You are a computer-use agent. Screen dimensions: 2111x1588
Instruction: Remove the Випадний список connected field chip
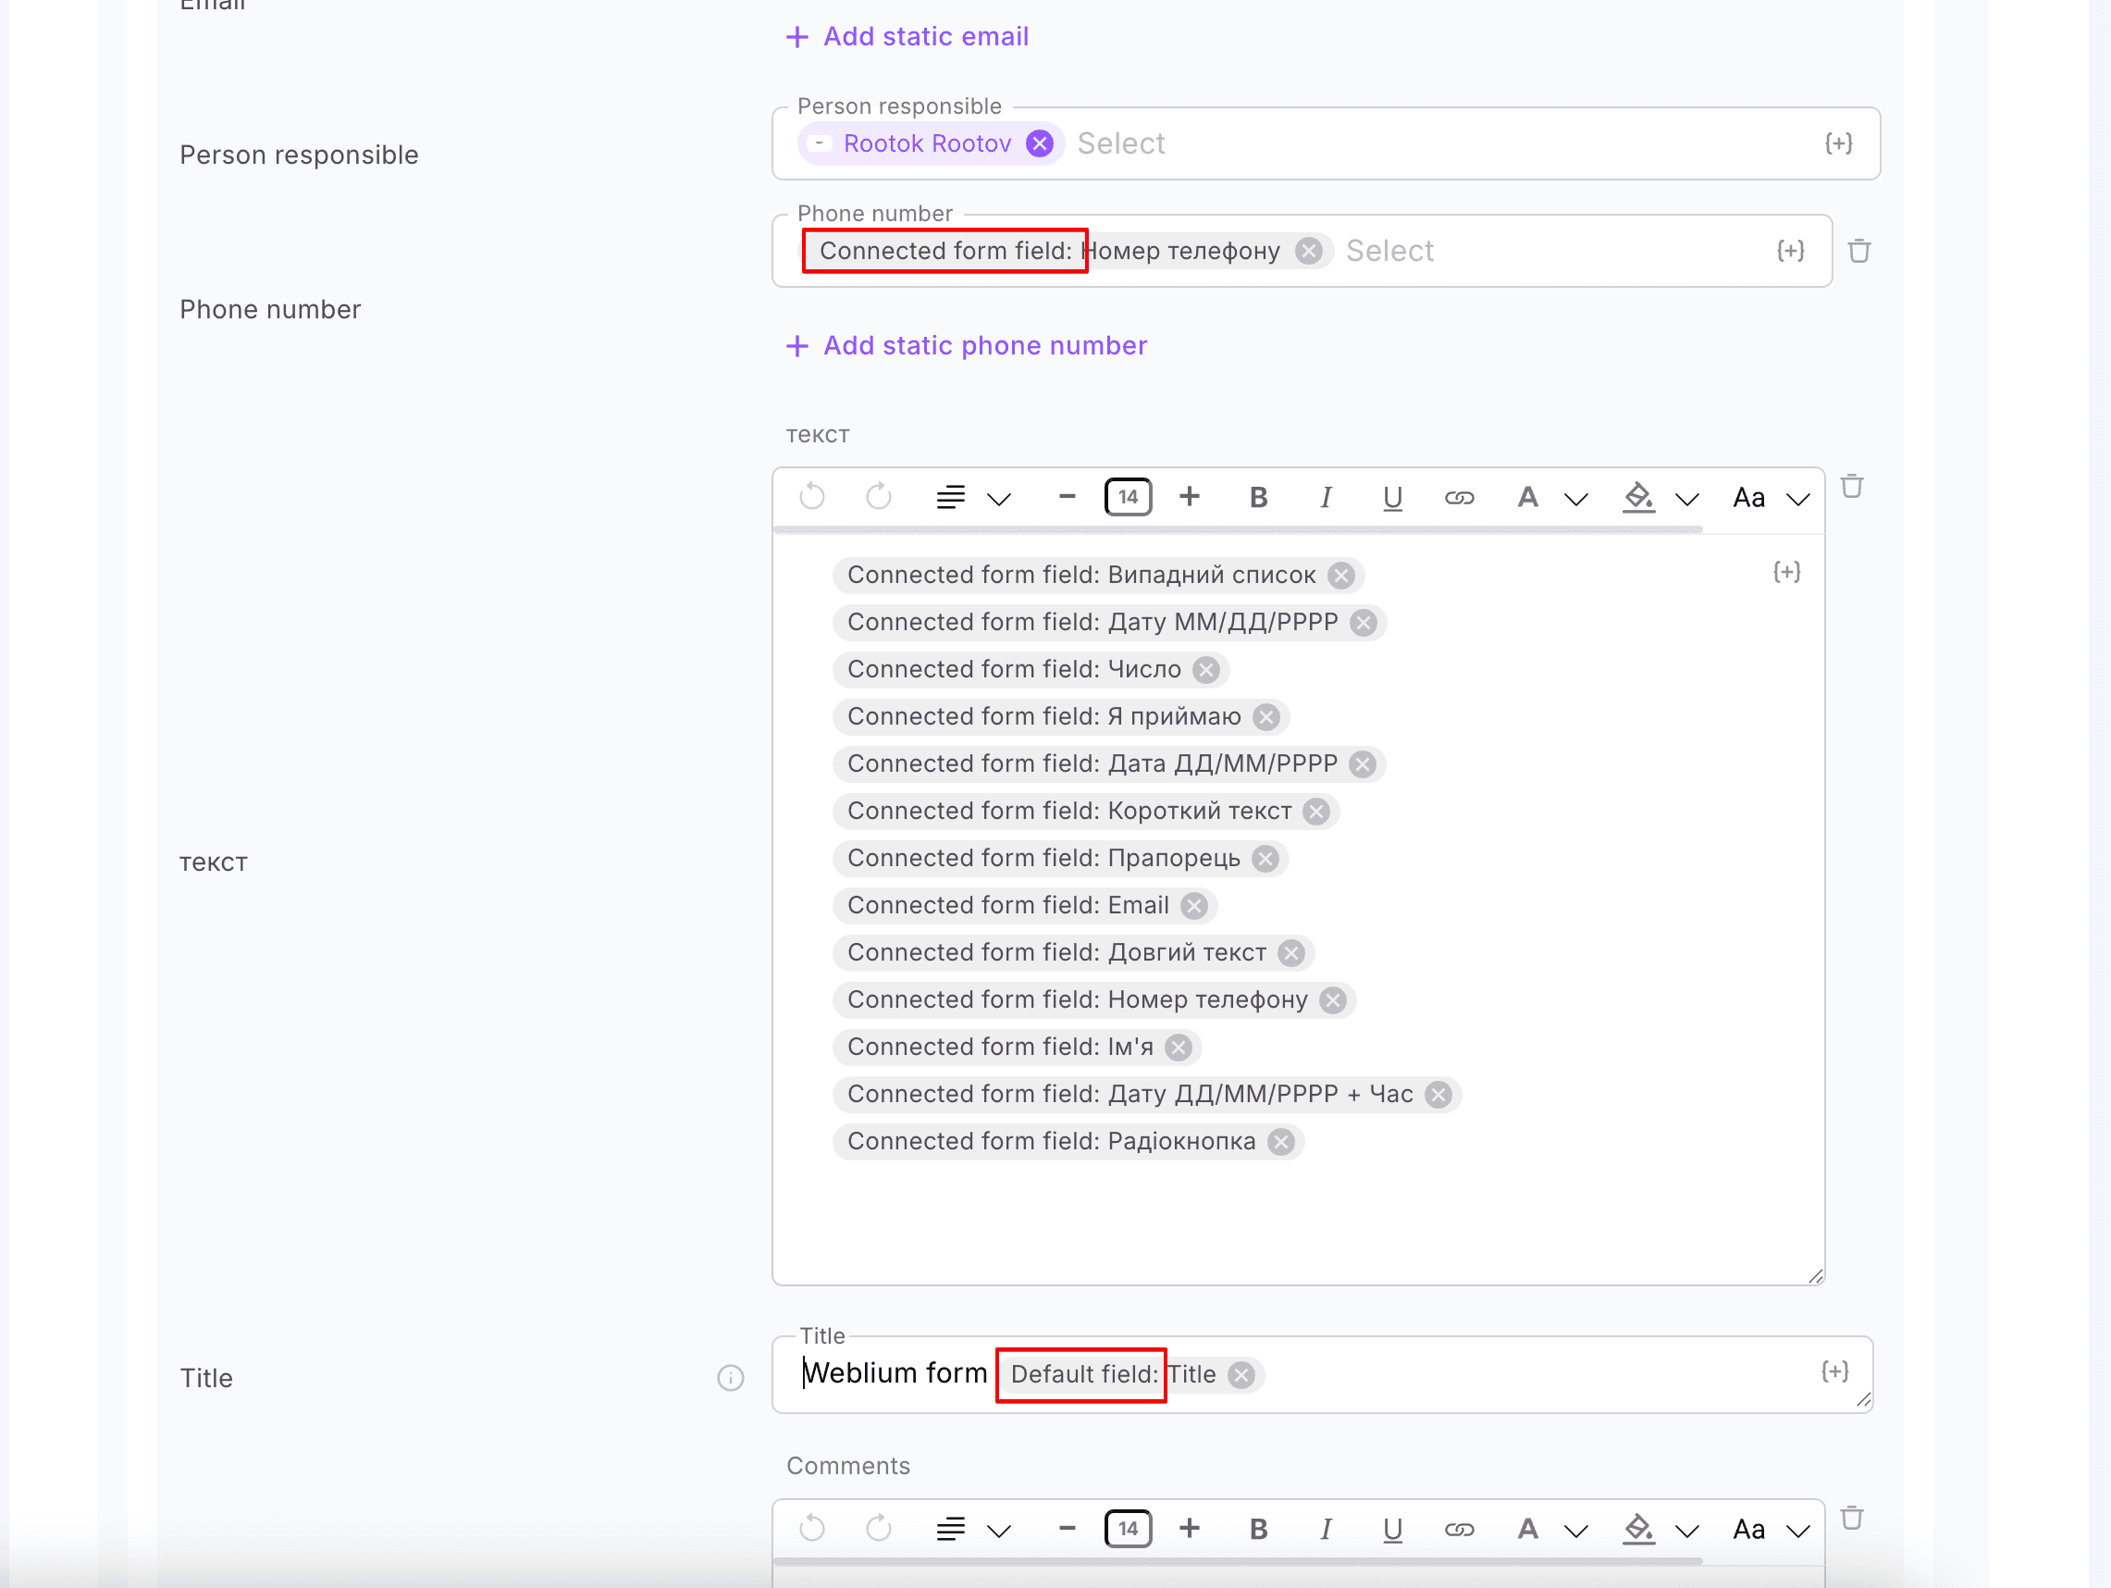pos(1340,576)
